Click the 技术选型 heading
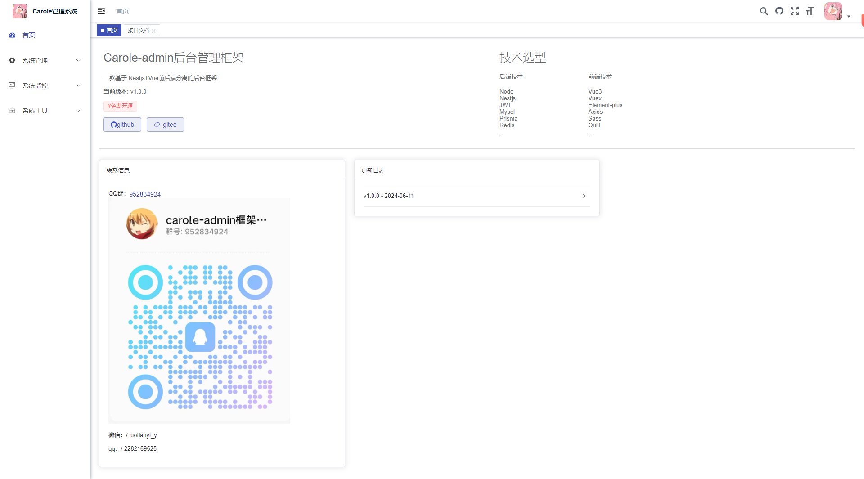 tap(523, 58)
